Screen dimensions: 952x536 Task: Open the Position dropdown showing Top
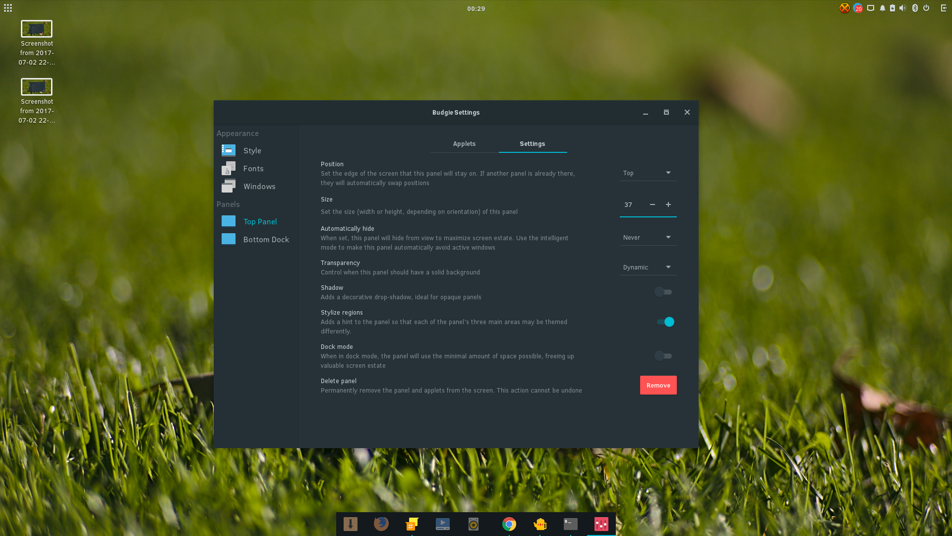pyautogui.click(x=648, y=173)
